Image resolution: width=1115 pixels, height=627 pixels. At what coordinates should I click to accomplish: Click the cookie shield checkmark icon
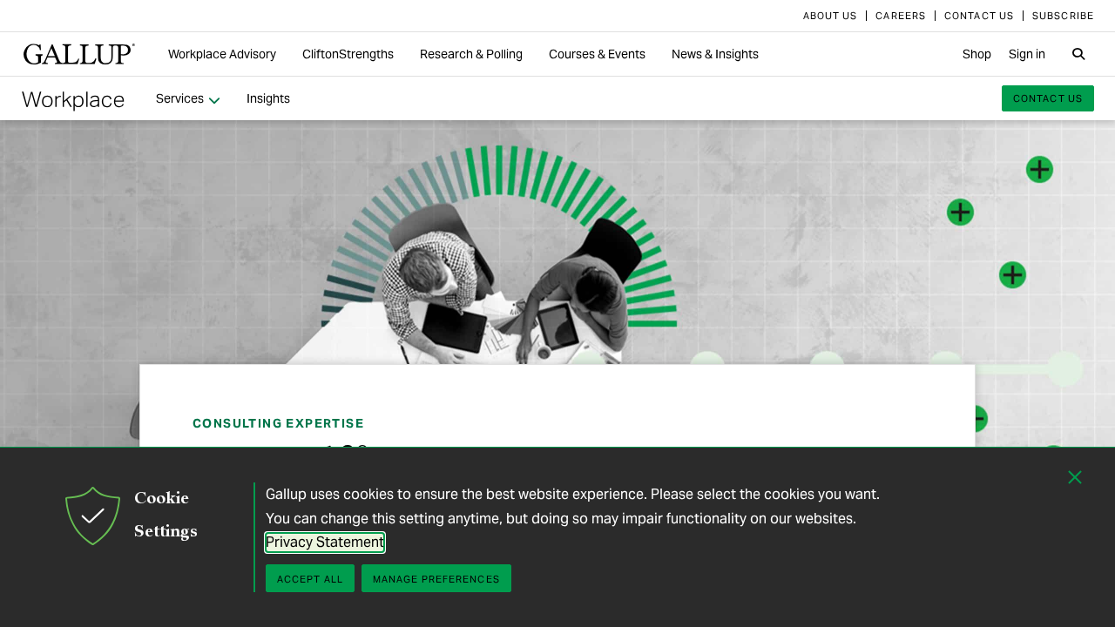[92, 516]
